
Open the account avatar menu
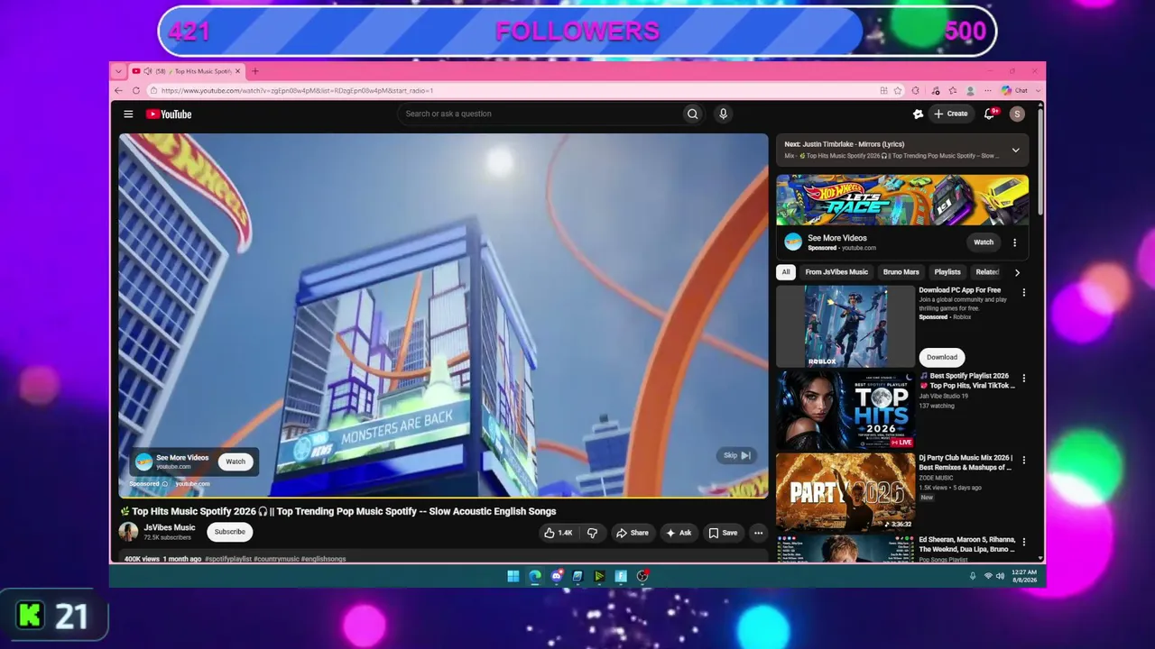pyautogui.click(x=1017, y=114)
